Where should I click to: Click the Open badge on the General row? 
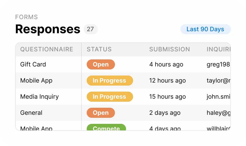(101, 113)
